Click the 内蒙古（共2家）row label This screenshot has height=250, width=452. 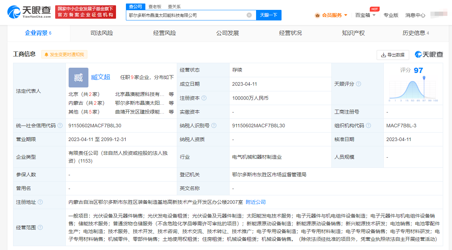pos(87,103)
